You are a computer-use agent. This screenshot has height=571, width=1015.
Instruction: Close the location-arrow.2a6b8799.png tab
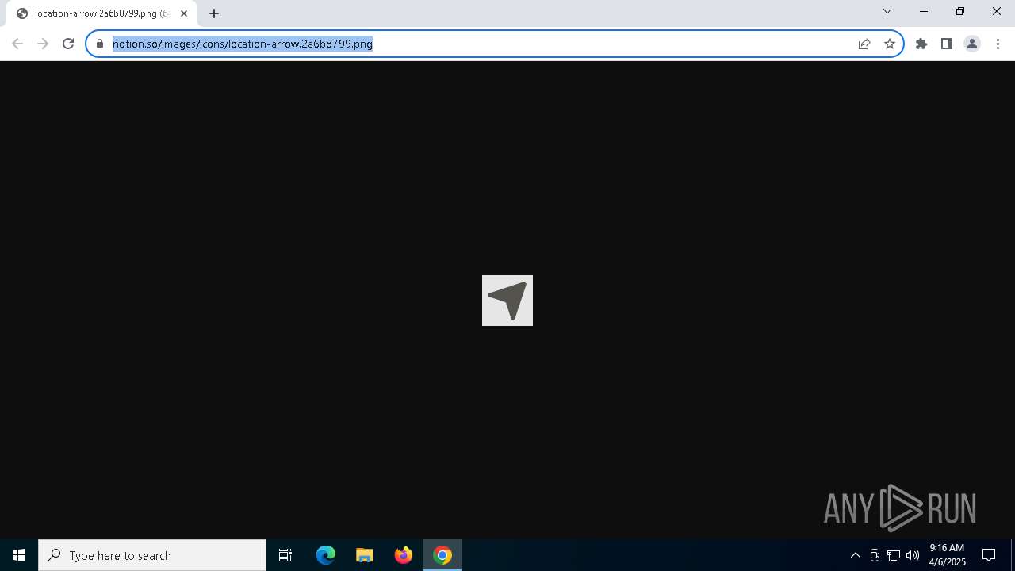click(184, 13)
